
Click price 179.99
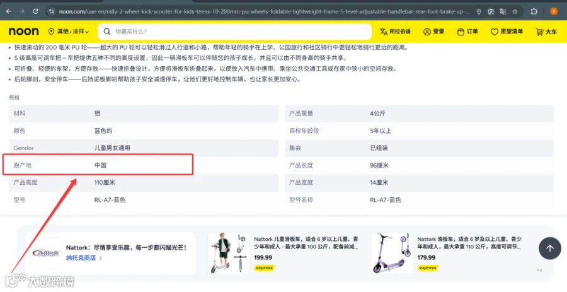point(427,257)
